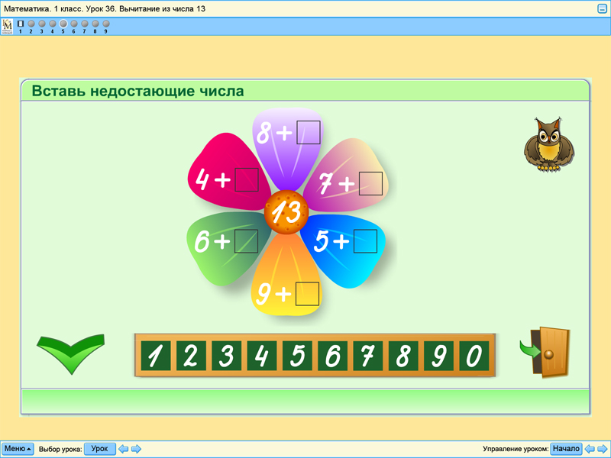Click the answer box on the 8+ petal
Viewport: 611px width, 458px height.
309,131
